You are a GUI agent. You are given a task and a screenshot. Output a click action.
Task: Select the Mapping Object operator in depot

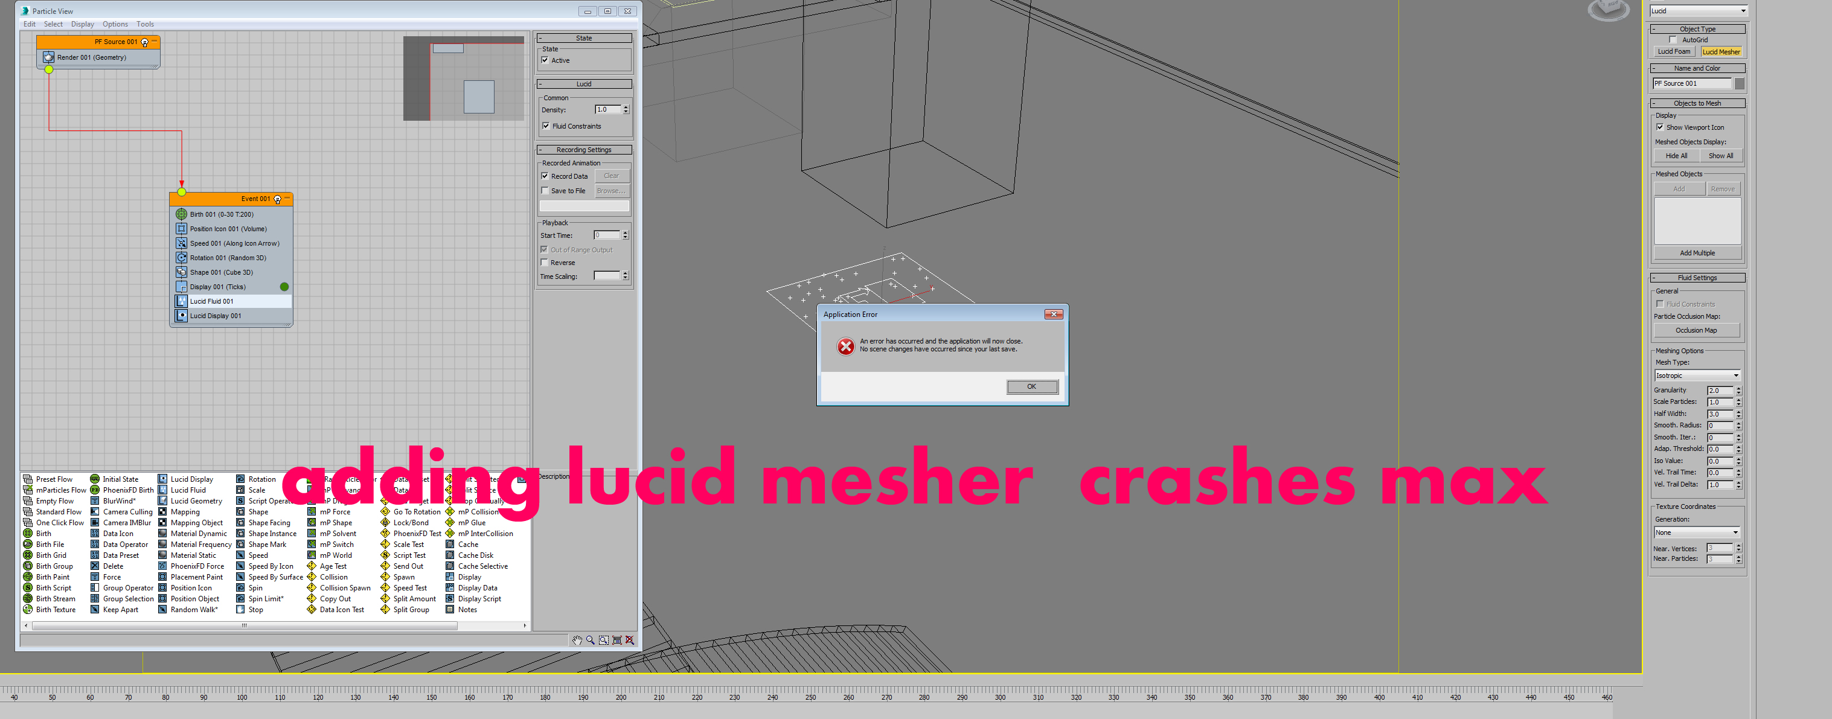(196, 523)
